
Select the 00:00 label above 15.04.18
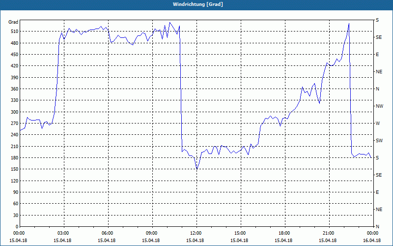(18, 233)
